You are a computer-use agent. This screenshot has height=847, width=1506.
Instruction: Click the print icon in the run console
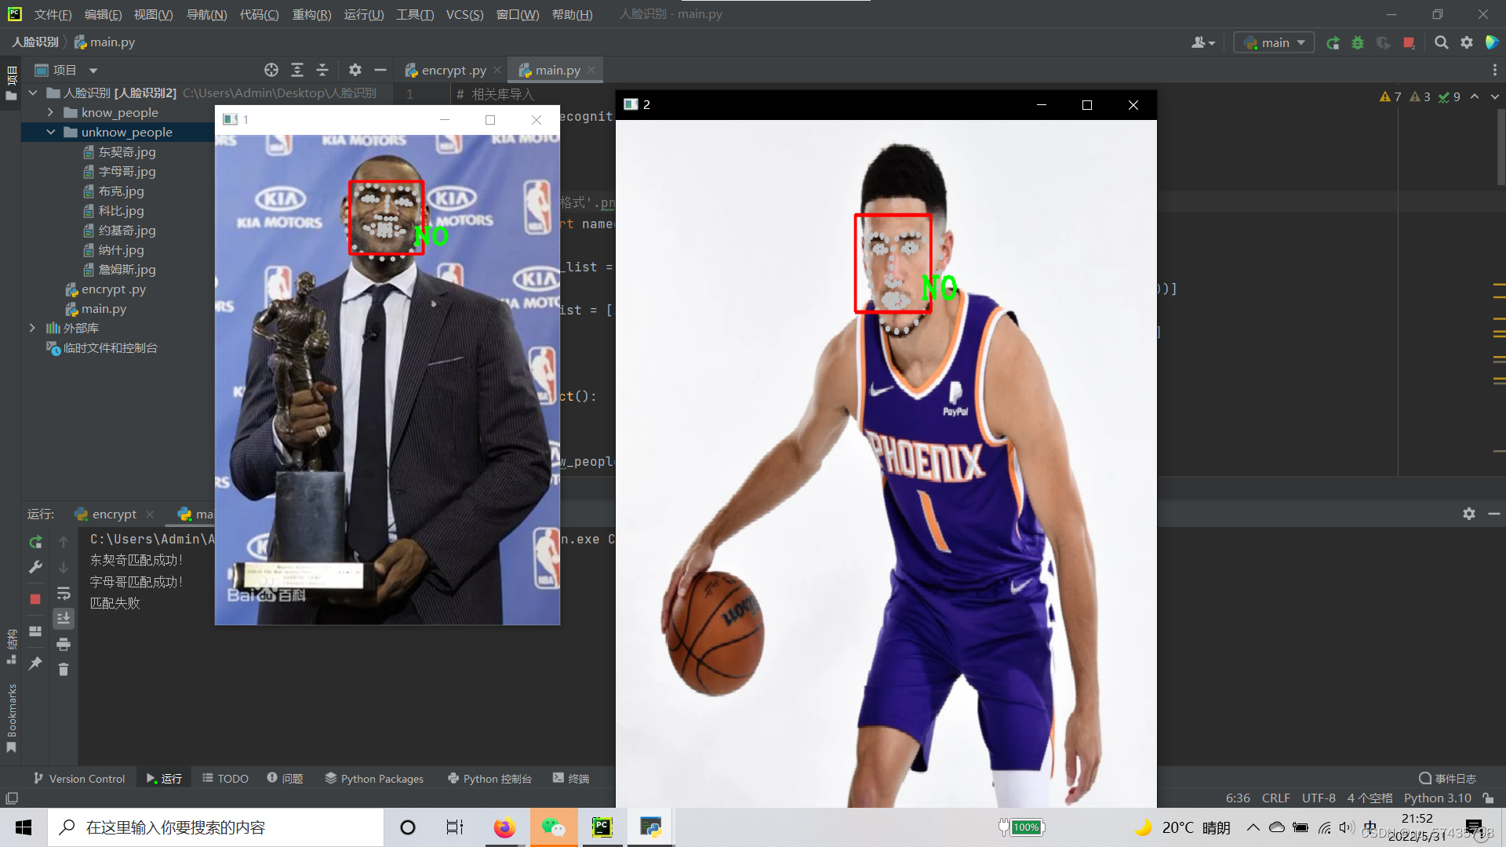[64, 645]
